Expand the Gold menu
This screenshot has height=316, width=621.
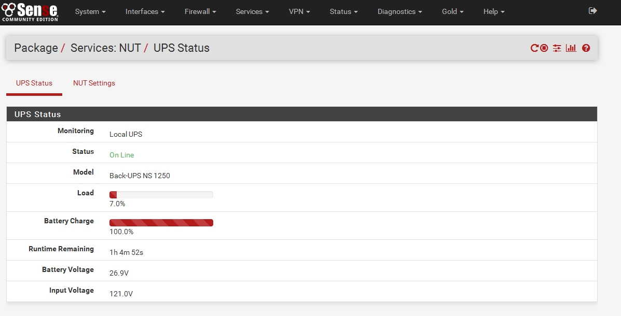click(x=452, y=11)
